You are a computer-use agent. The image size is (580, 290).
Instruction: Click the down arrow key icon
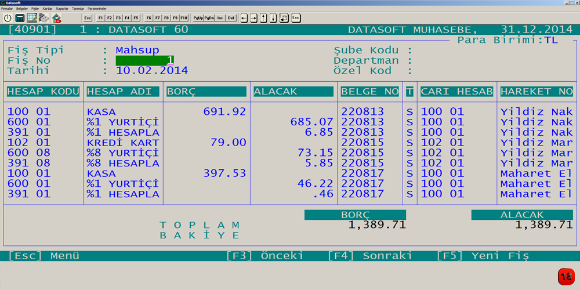[273, 18]
